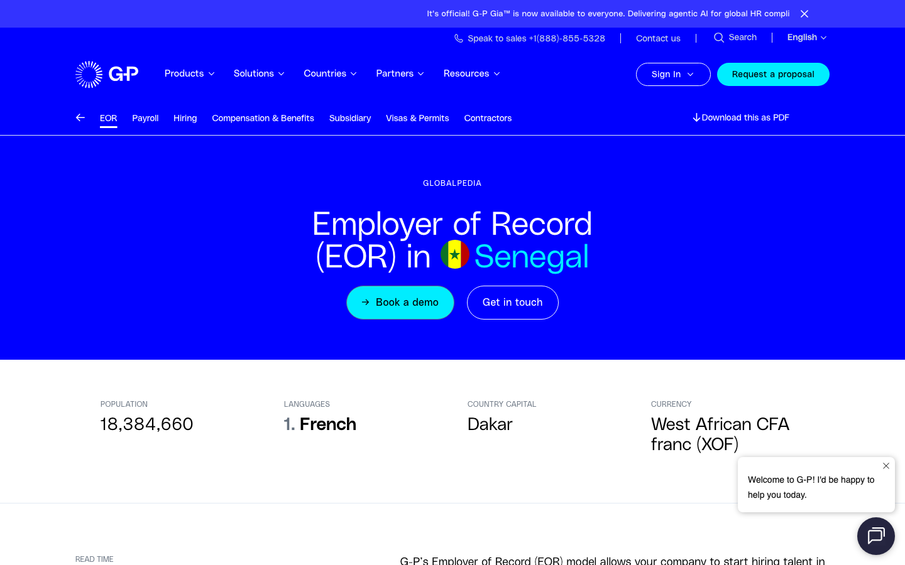The height and width of the screenshot is (565, 905).
Task: Go to the Hiring tab
Action: (185, 118)
